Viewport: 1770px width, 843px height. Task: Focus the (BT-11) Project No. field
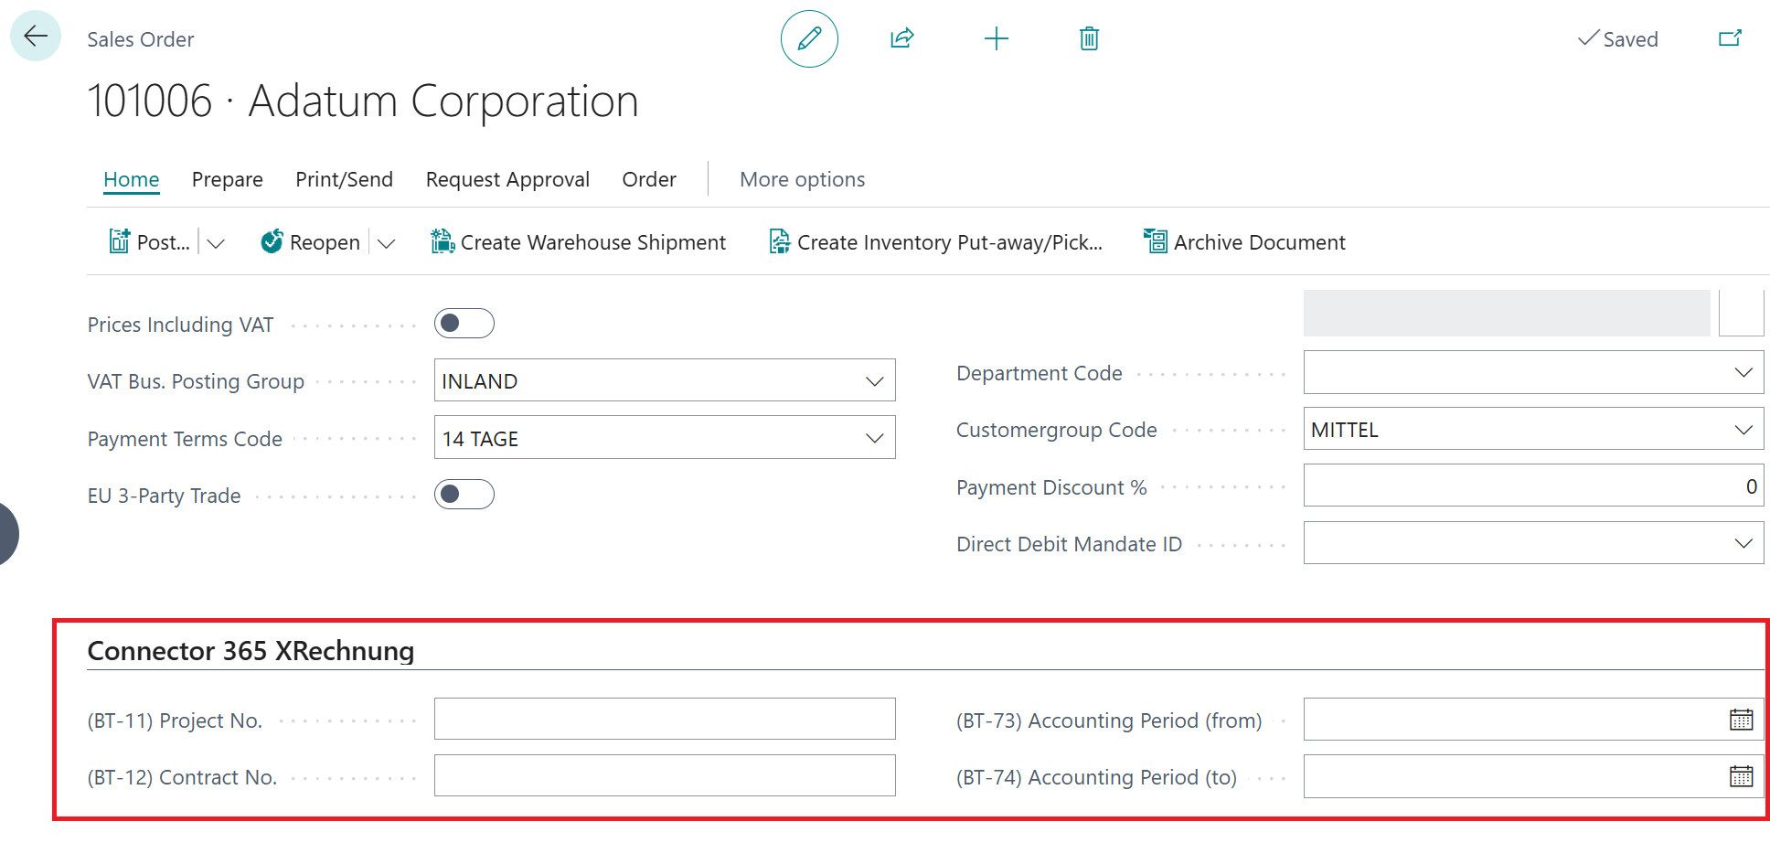pyautogui.click(x=665, y=719)
